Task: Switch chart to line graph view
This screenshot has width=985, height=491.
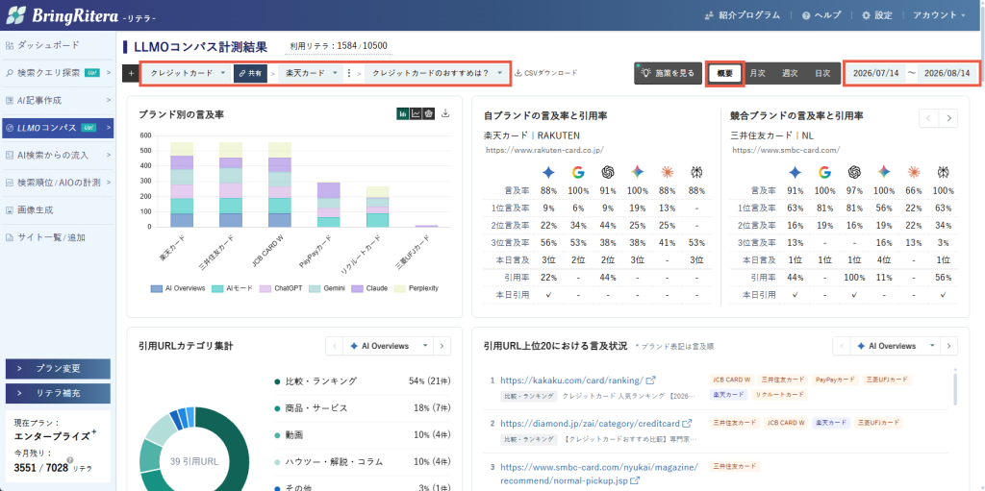Action: pos(416,113)
